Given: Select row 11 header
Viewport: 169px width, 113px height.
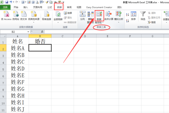Looking at the screenshot, I should tap(3, 109).
